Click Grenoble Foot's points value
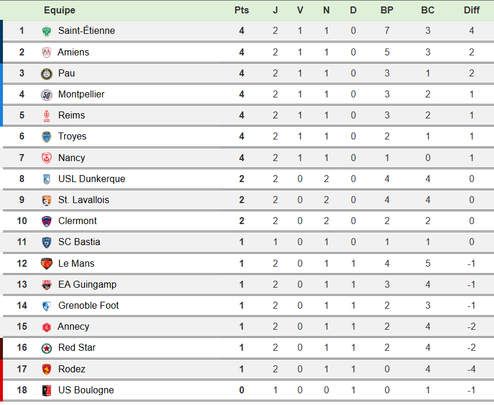This screenshot has width=494, height=405. [241, 305]
